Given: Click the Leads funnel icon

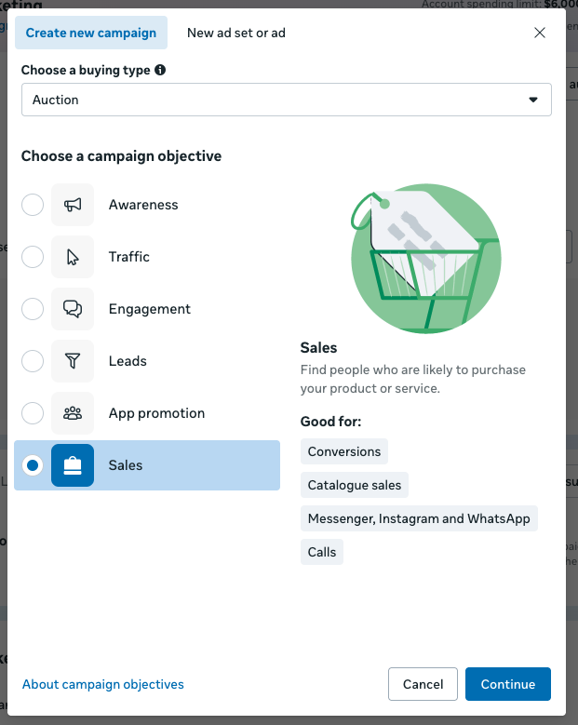Looking at the screenshot, I should [73, 361].
